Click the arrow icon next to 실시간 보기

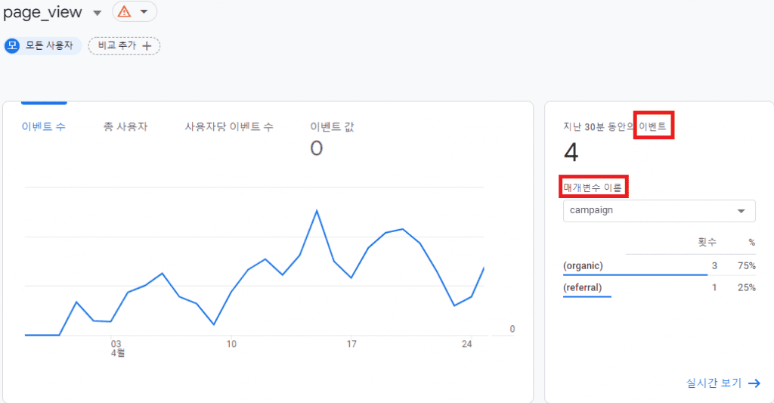(754, 383)
